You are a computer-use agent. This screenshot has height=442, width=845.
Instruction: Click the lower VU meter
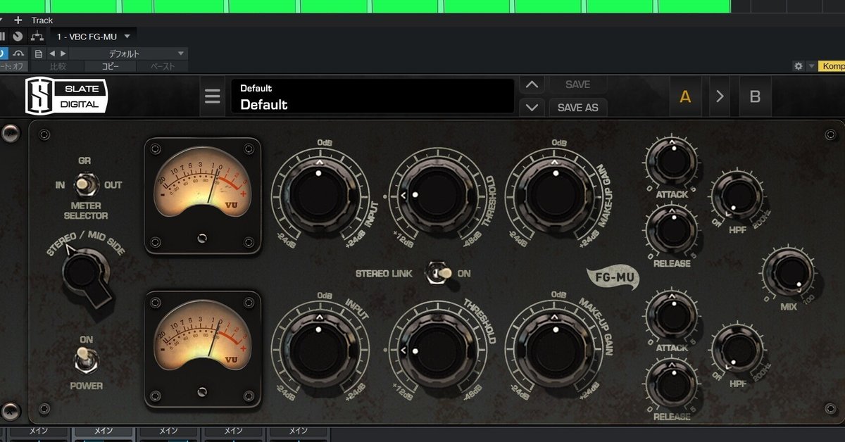(203, 350)
